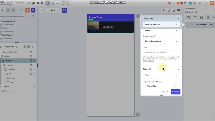This screenshot has width=215, height=121.
Task: Close the Query Type popup
Action: 178,18
